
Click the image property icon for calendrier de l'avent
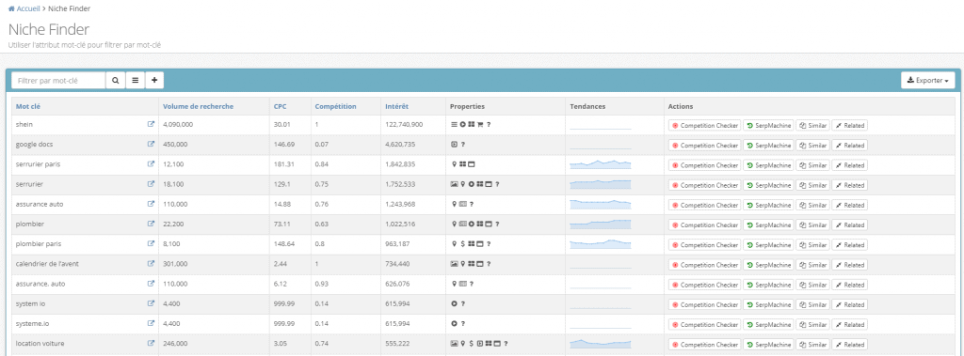tap(455, 263)
